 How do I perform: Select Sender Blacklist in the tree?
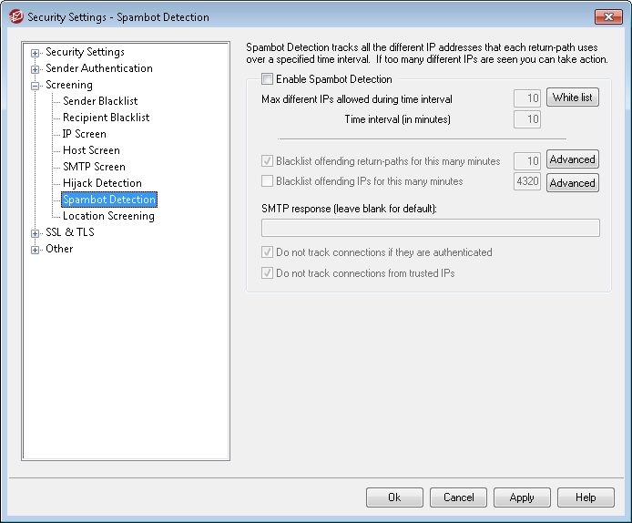[100, 101]
